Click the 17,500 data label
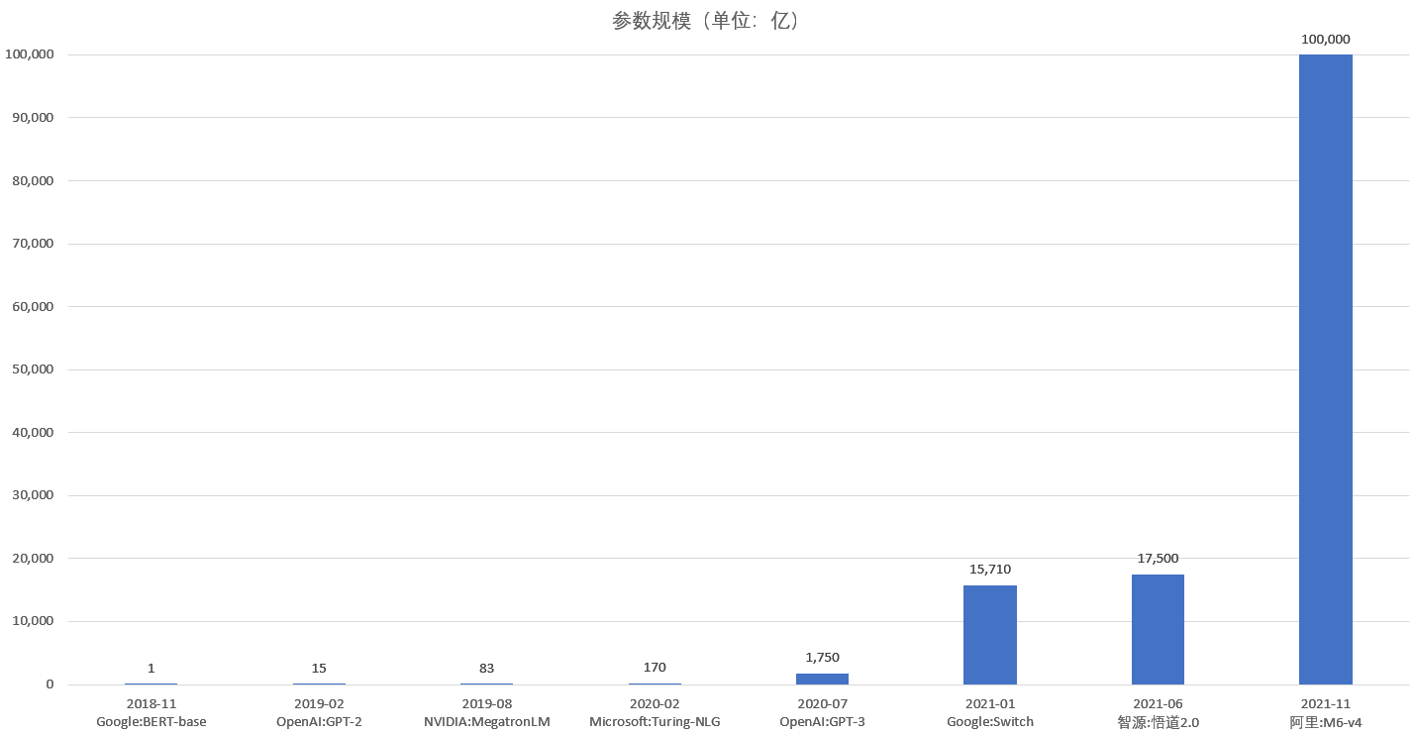This screenshot has width=1415, height=735. (x=1158, y=559)
